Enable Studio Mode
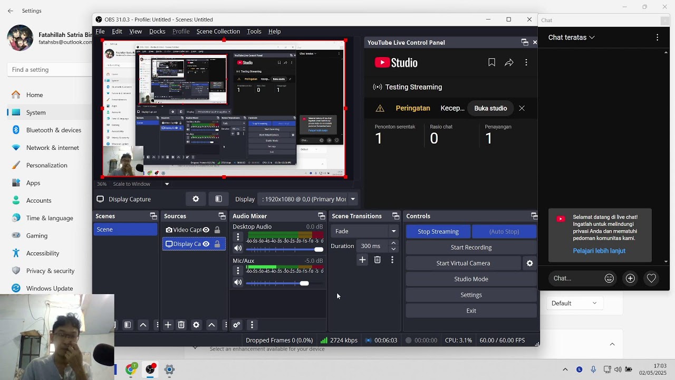 [x=471, y=279]
